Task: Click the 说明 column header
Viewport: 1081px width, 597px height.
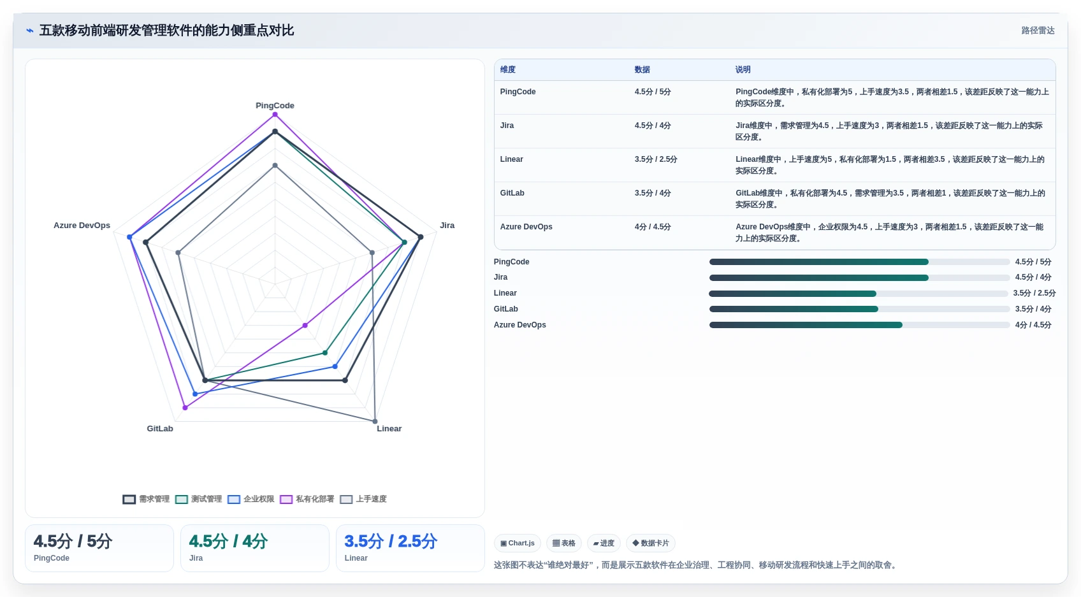Action: (x=743, y=69)
